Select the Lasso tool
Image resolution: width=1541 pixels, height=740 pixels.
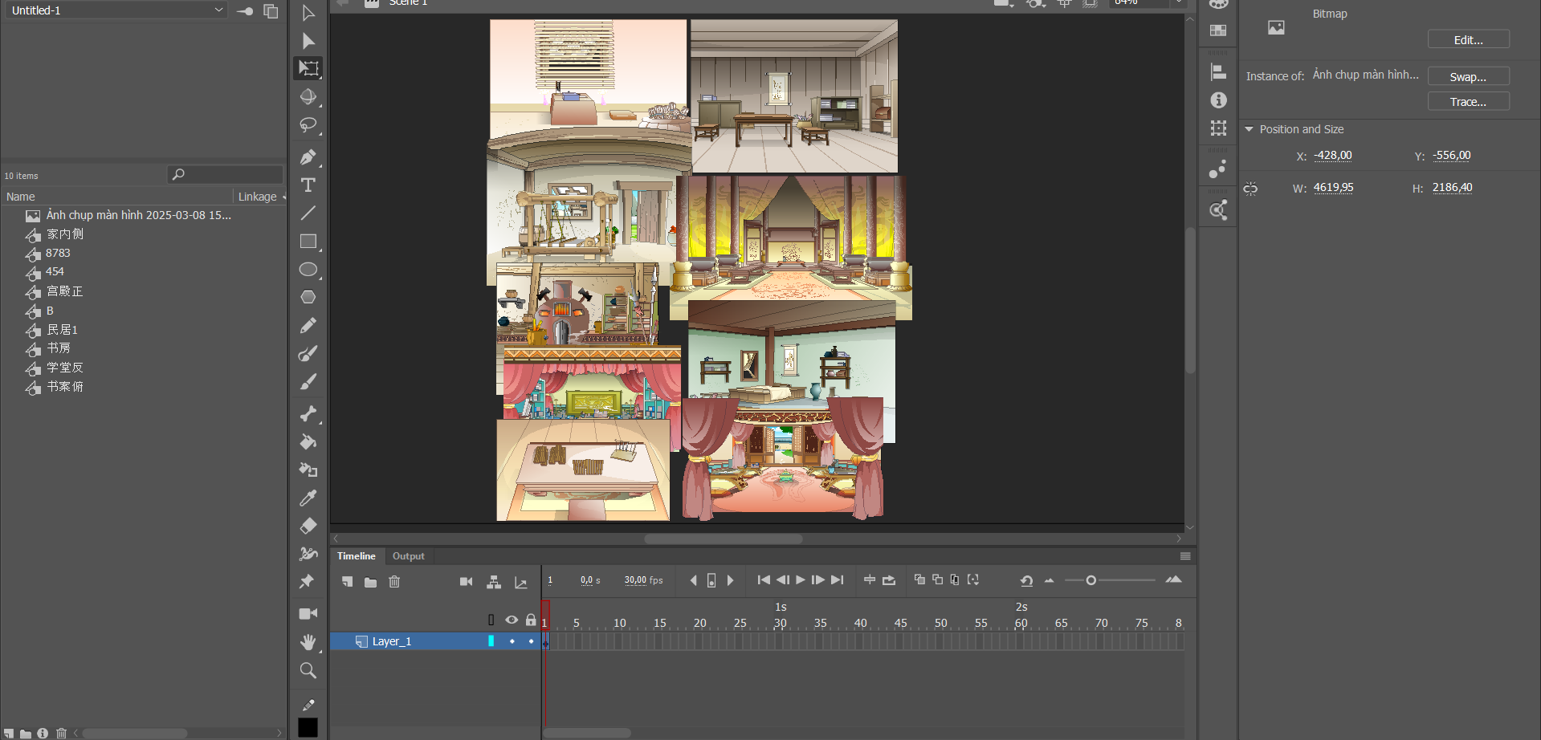308,125
